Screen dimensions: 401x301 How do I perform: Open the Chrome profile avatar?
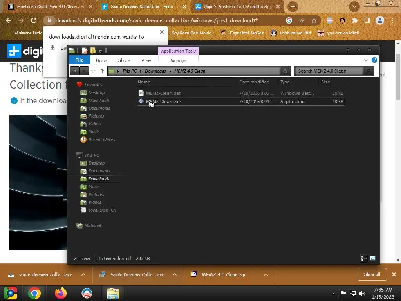click(x=380, y=20)
